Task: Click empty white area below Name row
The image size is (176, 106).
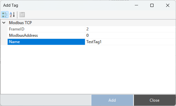Action: click(x=88, y=69)
